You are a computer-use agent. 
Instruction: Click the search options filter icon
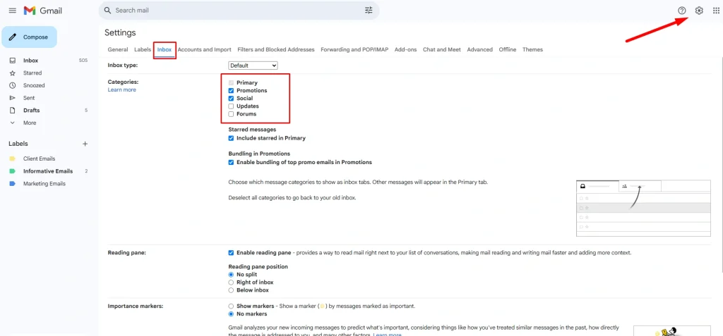pyautogui.click(x=369, y=11)
